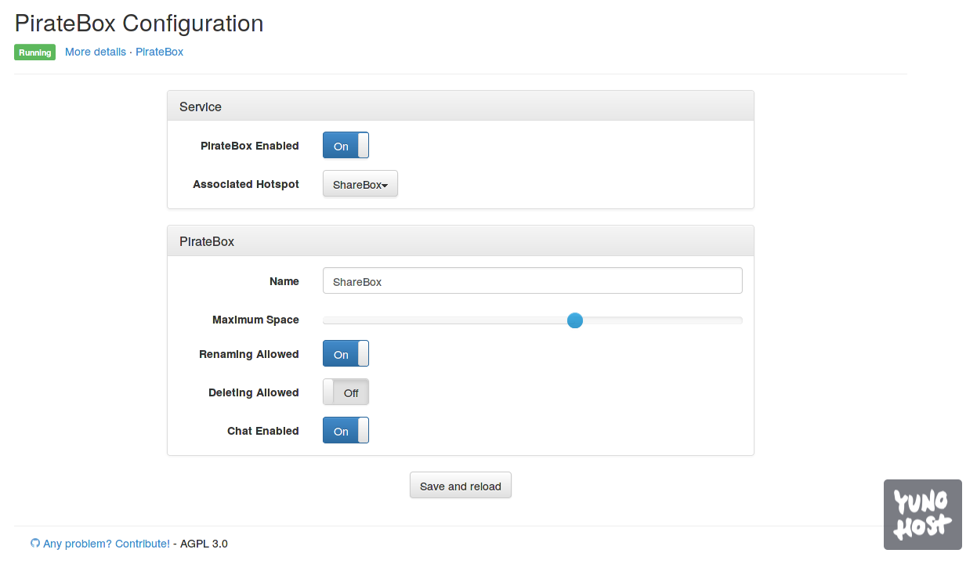The height and width of the screenshot is (564, 977).
Task: Toggle the Chat Enabled switch
Action: [x=346, y=431]
